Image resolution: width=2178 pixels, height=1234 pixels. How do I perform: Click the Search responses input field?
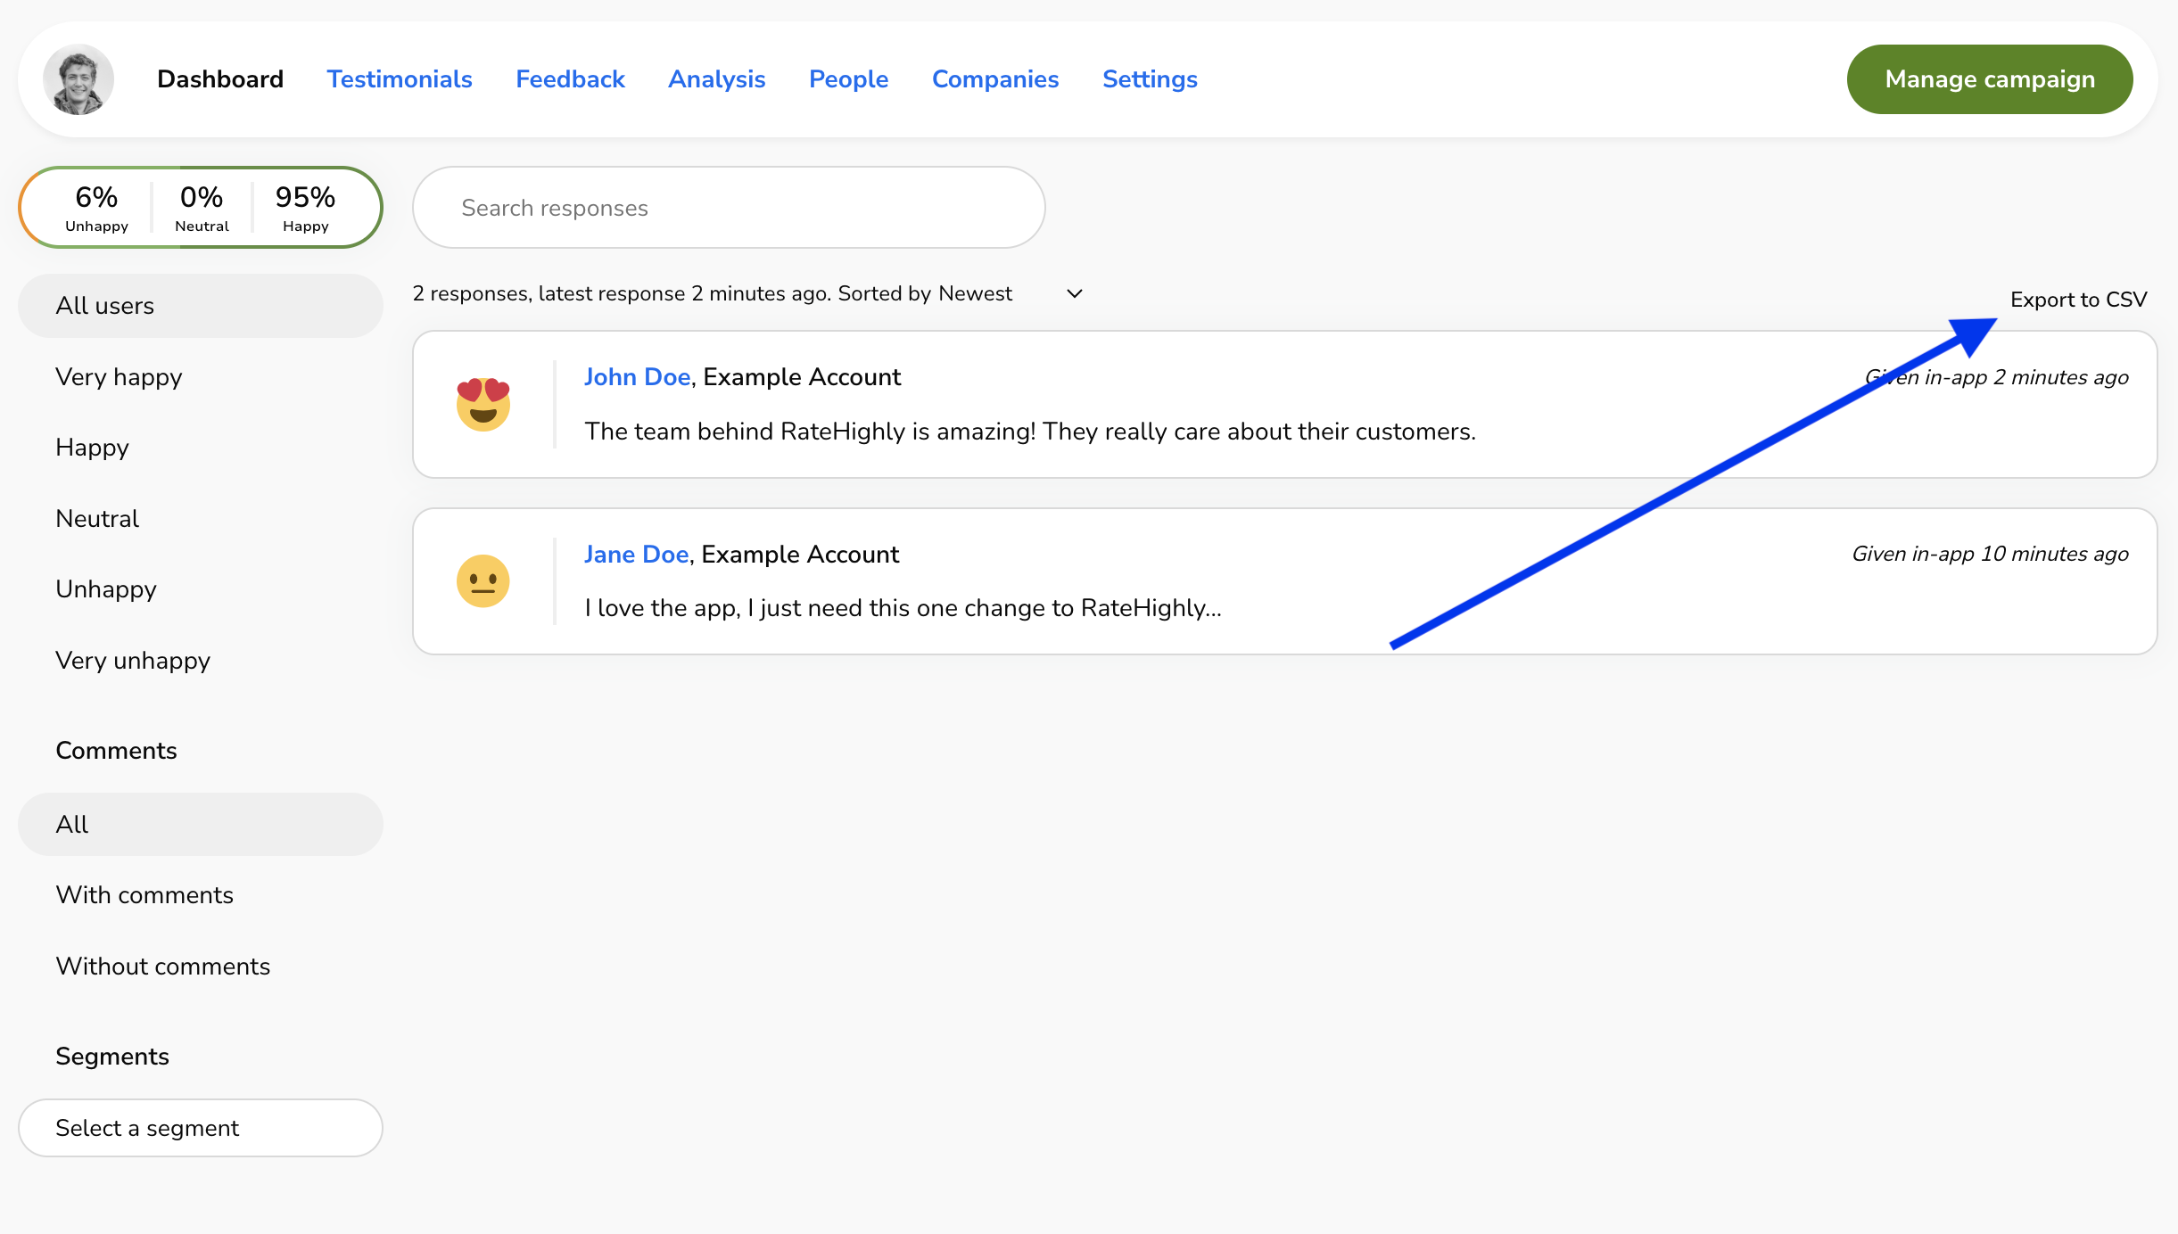[729, 208]
